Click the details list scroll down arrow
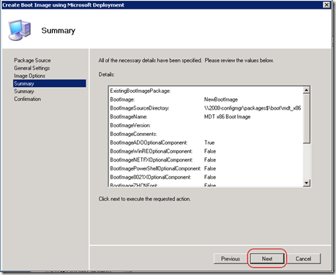 [307, 183]
